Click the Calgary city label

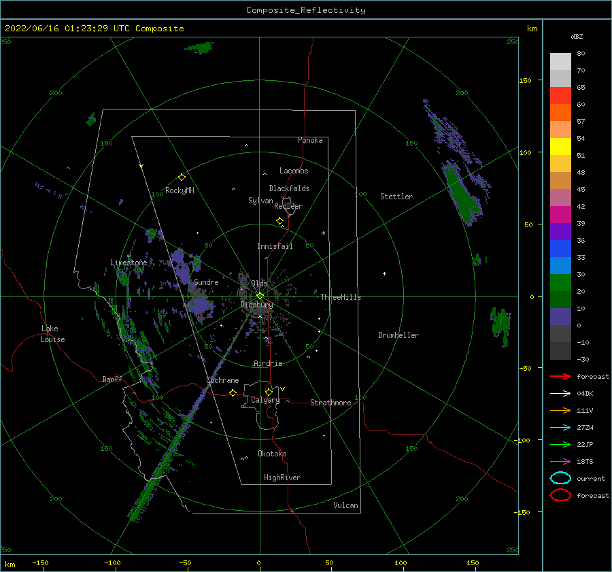point(265,400)
